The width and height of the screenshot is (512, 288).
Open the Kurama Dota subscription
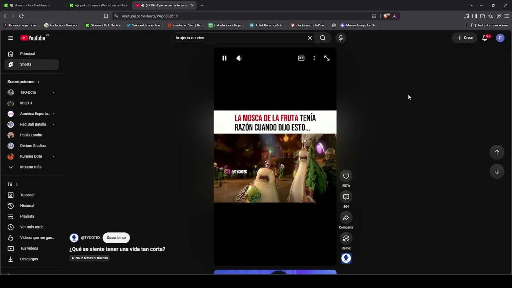[32, 156]
